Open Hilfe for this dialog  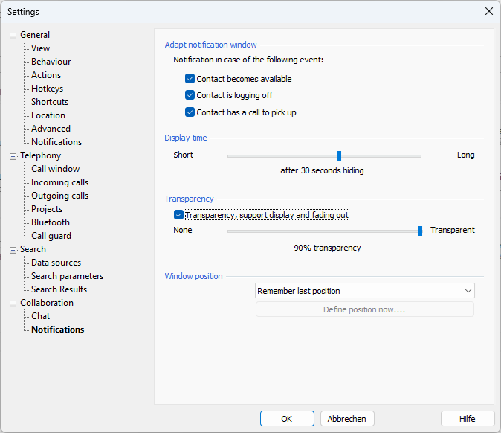click(467, 419)
